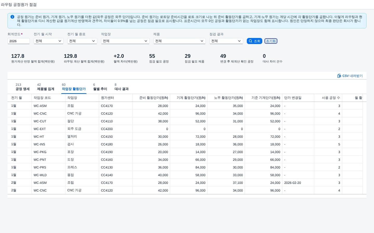The image size is (374, 233).
Task: Expand the 전기 월 종료 dropdown
Action: click(82, 41)
